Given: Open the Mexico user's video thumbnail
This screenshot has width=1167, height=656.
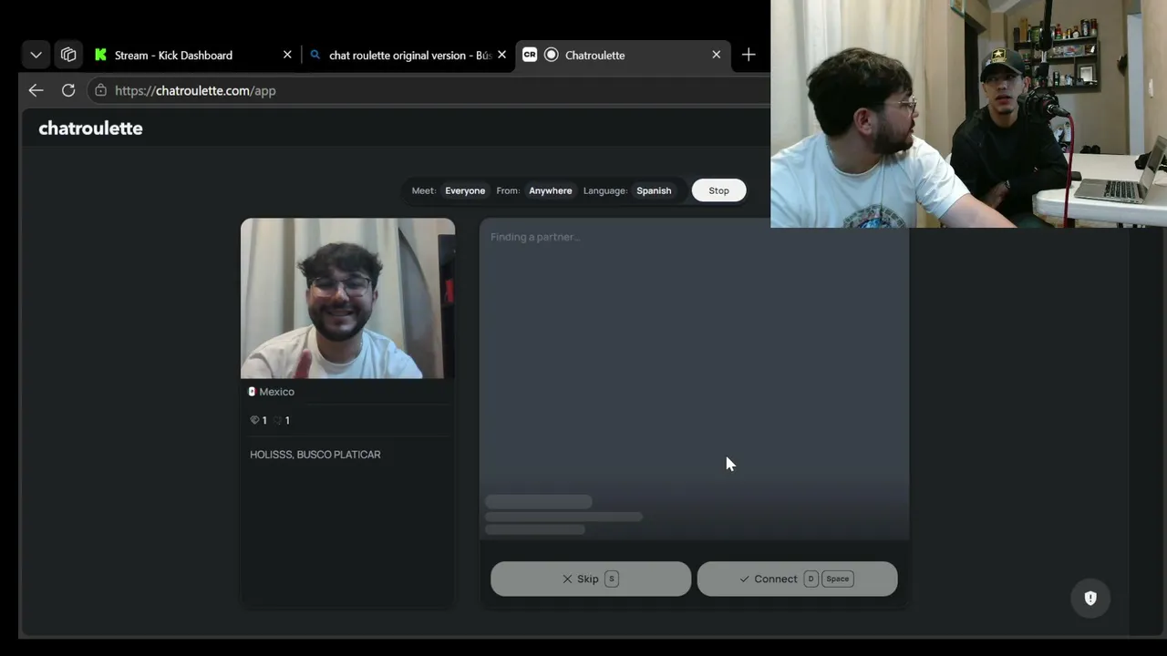Looking at the screenshot, I should point(347,298).
